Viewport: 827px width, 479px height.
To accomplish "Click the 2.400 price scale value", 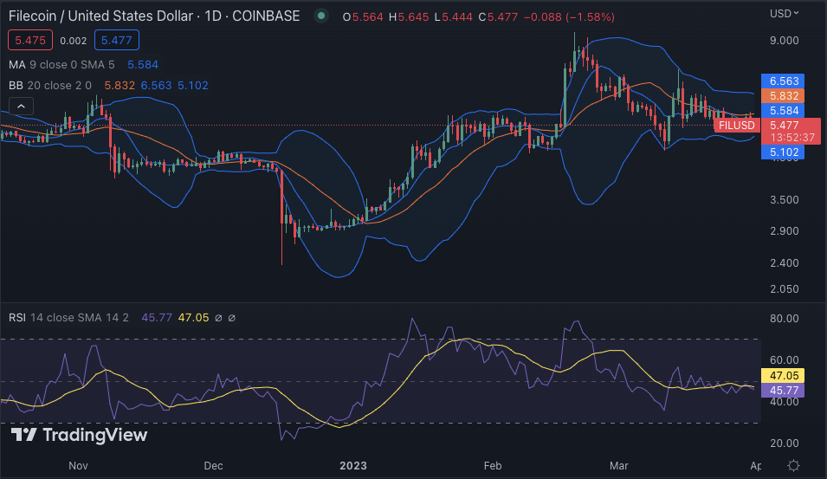I will [x=785, y=262].
